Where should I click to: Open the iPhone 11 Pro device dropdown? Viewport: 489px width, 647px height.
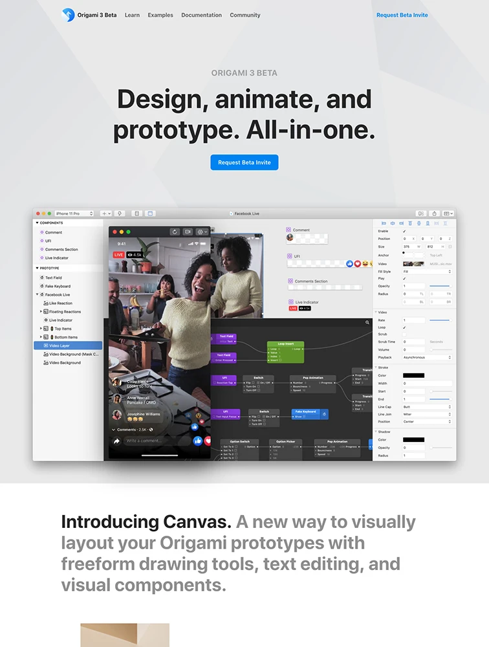tap(74, 214)
